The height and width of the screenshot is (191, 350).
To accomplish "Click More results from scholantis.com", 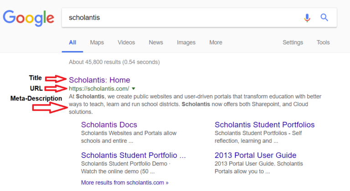I will pyautogui.click(x=124, y=182).
